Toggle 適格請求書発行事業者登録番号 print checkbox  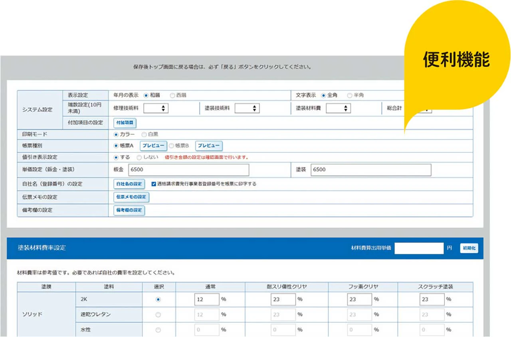coord(154,184)
